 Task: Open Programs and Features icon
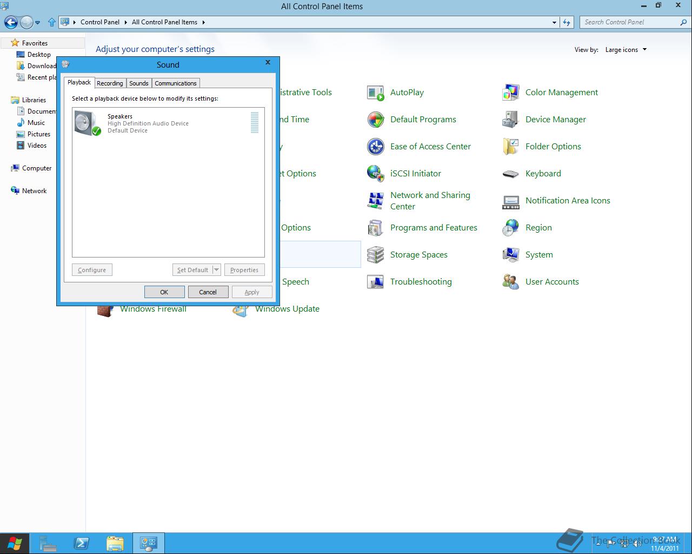[375, 228]
